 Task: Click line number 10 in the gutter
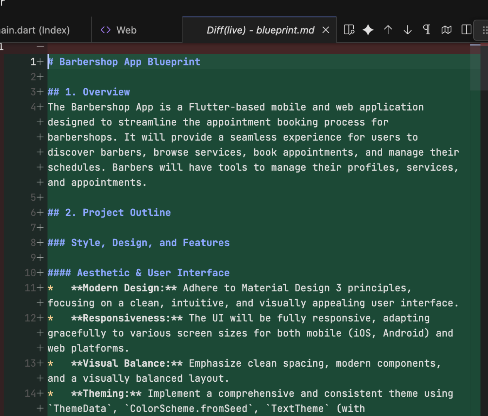30,273
